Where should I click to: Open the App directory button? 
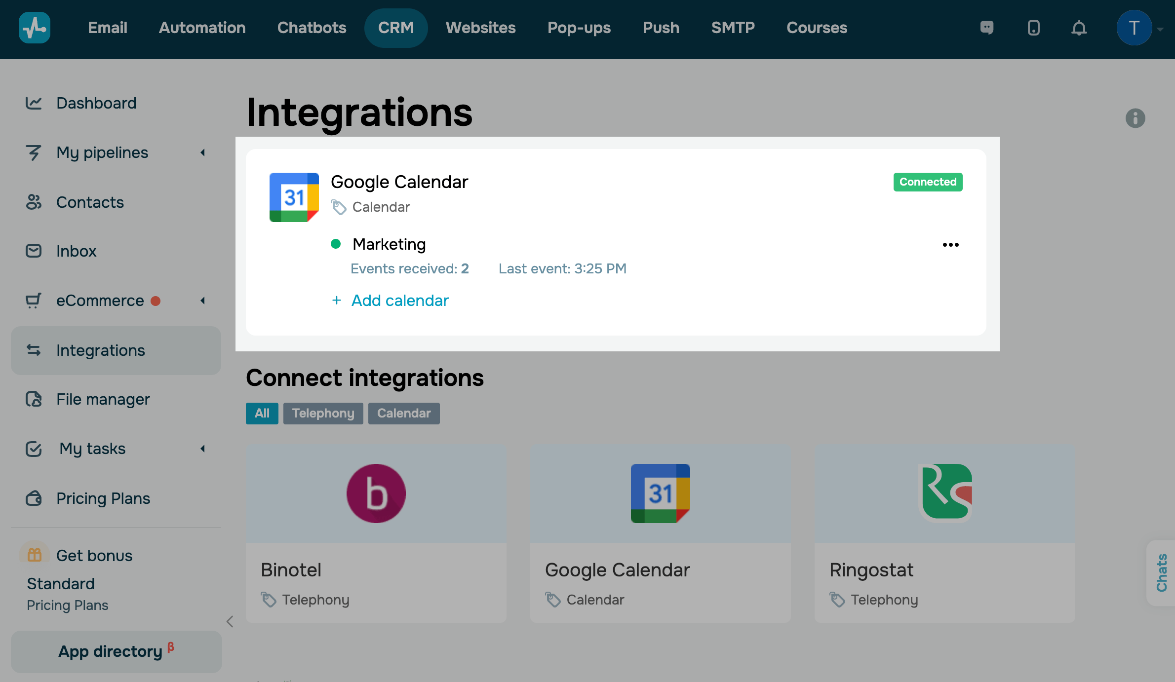116,651
